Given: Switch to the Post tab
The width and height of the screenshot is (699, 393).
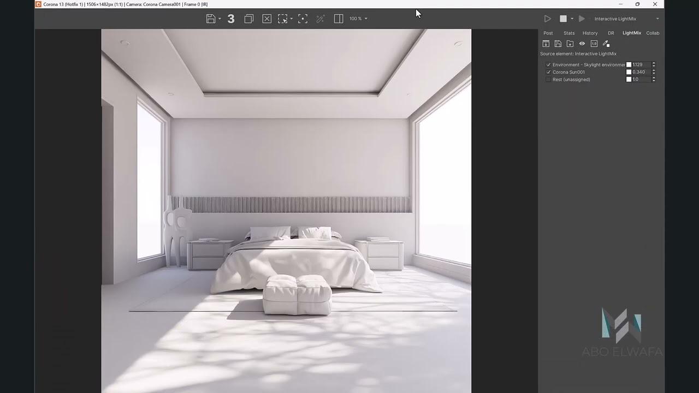Looking at the screenshot, I should pyautogui.click(x=548, y=33).
